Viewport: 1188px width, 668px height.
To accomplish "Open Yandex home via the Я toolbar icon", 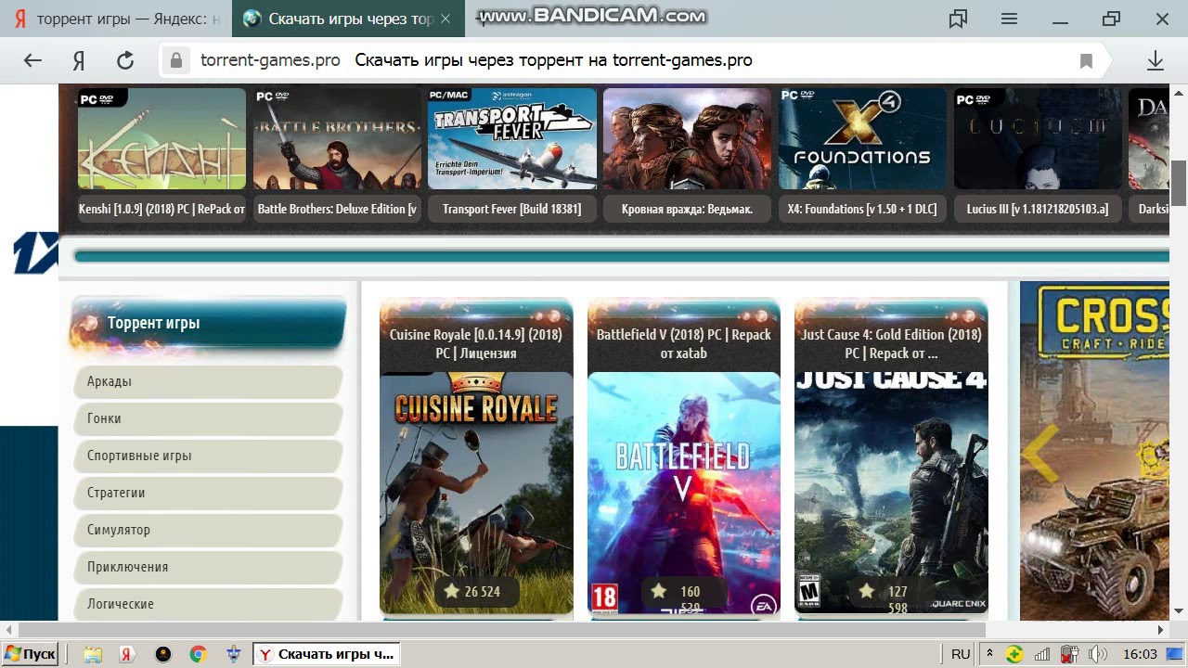I will click(79, 60).
